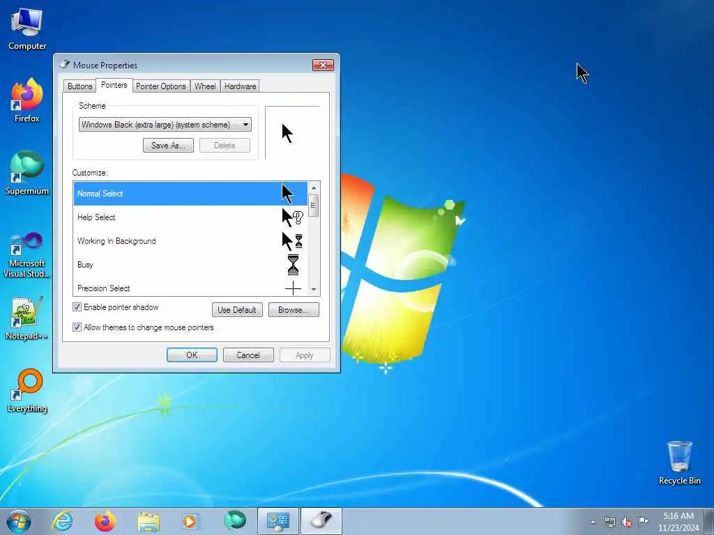Close the Mouse Properties dialog
Image resolution: width=714 pixels, height=535 pixels.
(x=323, y=65)
